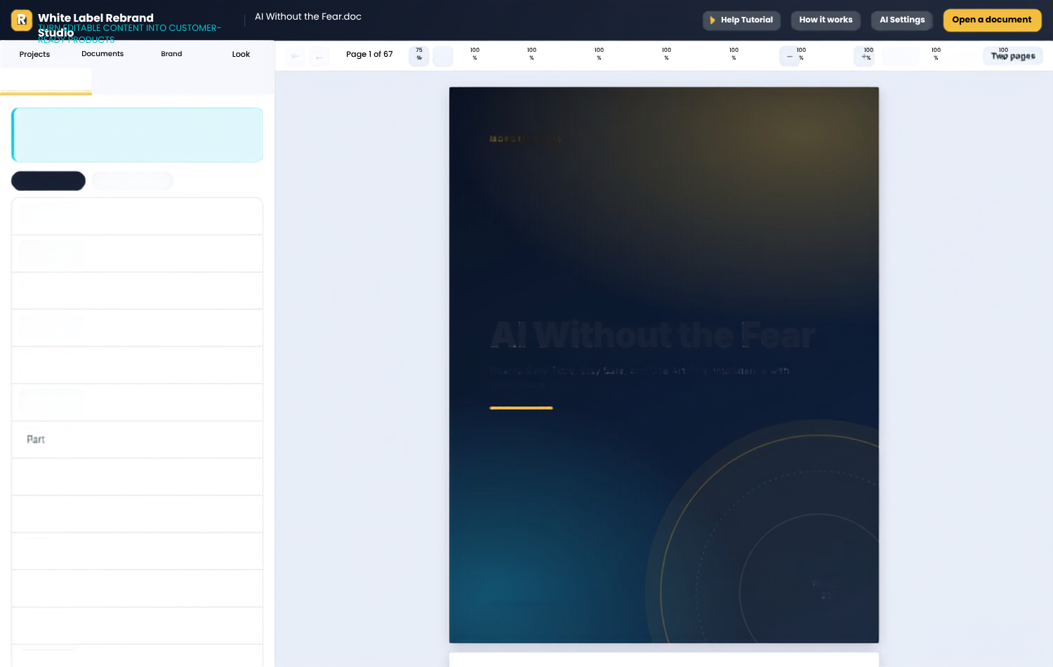1053x667 pixels.
Task: Go to previous page arrow
Action: pyautogui.click(x=319, y=56)
